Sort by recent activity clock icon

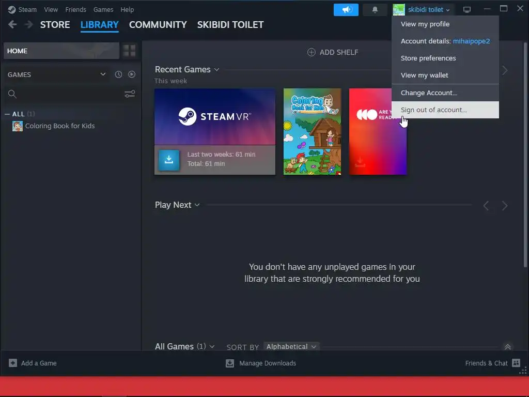(x=118, y=74)
